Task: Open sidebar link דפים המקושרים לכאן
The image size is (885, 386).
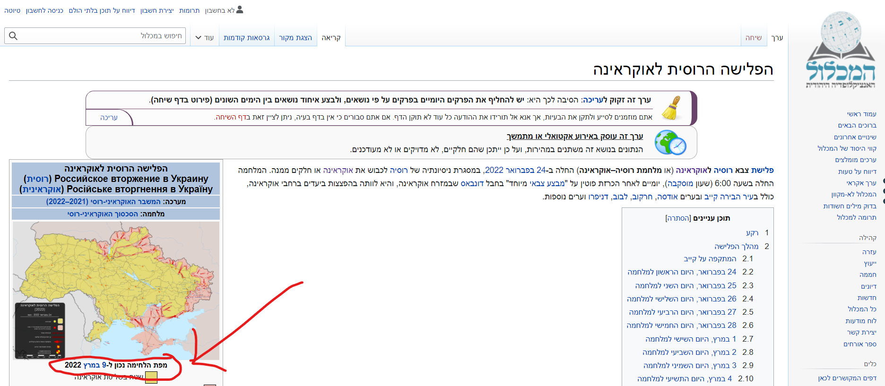Action: coord(847,378)
